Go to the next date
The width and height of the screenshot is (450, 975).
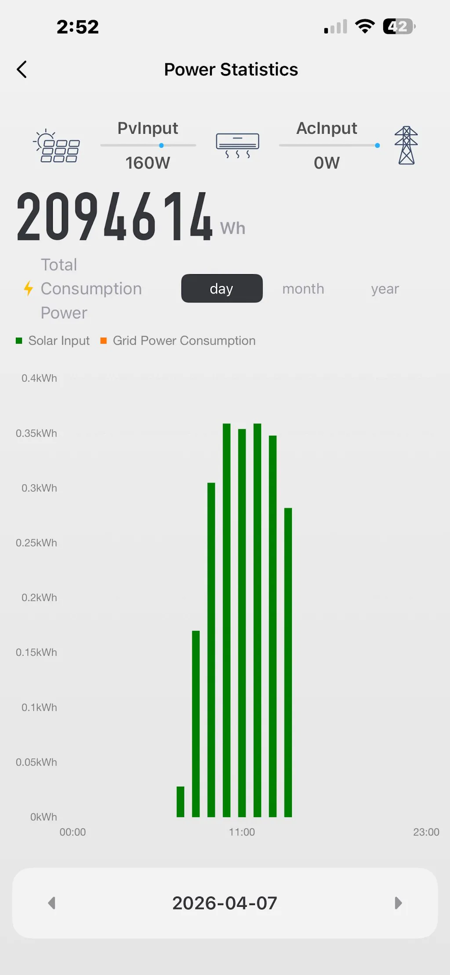click(398, 903)
